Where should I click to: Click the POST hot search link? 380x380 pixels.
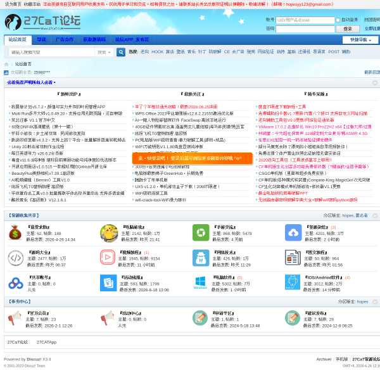[x=334, y=52]
